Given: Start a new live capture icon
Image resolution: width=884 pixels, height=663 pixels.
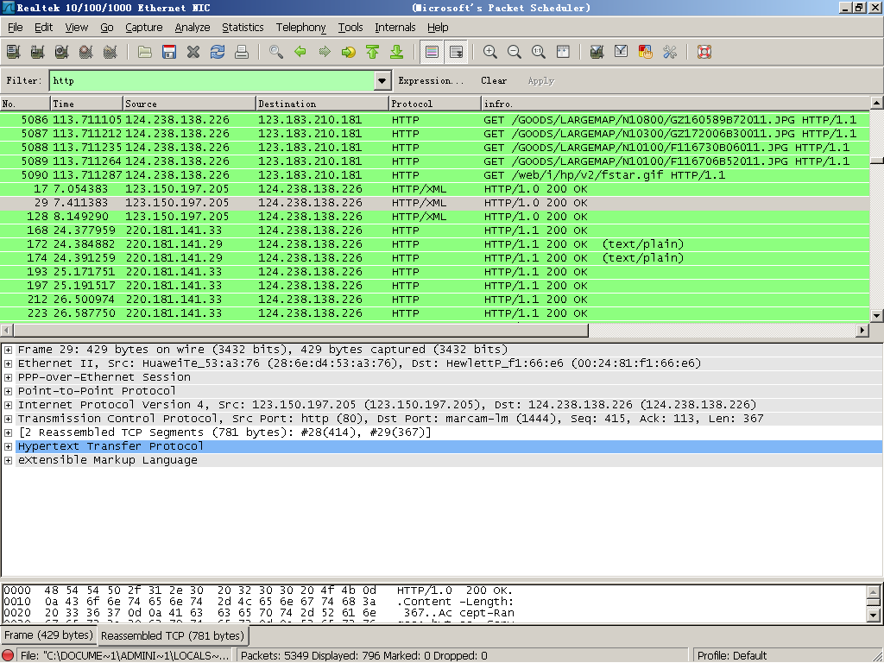Looking at the screenshot, I should 62,52.
